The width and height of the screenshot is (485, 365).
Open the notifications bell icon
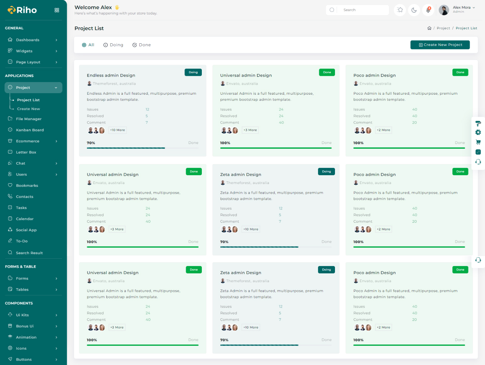pyautogui.click(x=428, y=10)
